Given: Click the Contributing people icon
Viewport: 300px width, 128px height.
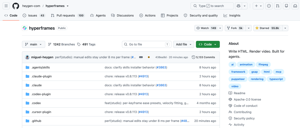Looking at the screenshot, I should click(x=230, y=112).
